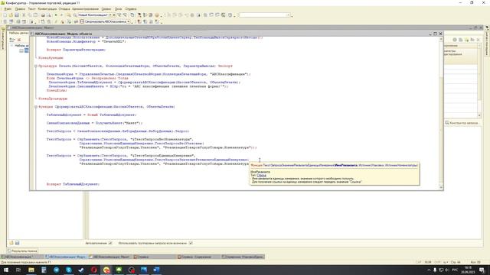Click the code editor vertical scrollbar
Viewport: 490px width, 275px height.
click(441, 112)
